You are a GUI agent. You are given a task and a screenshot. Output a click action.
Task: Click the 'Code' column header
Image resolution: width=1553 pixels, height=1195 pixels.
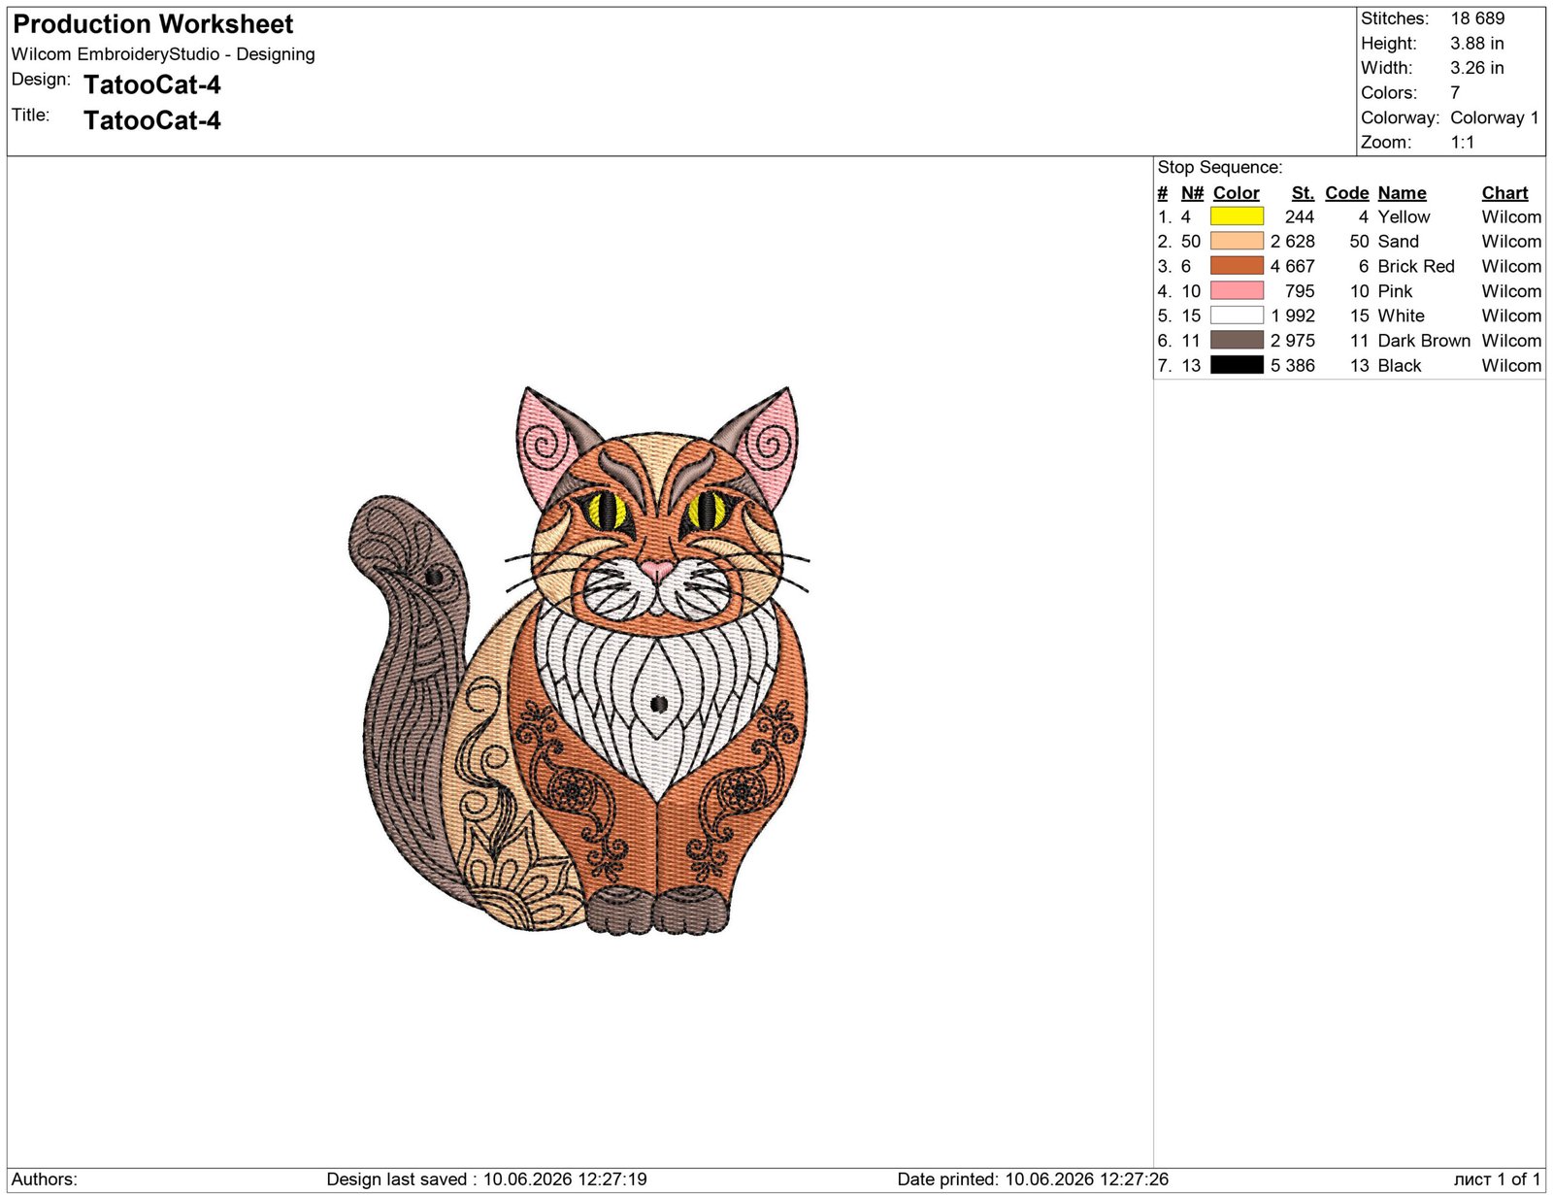point(1347,193)
